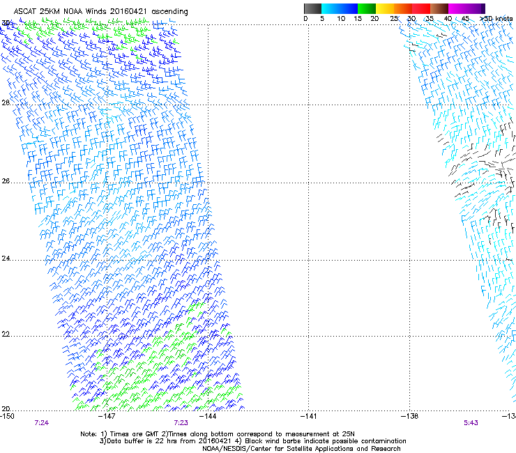This screenshot has width=516, height=453.
Task: Click the longitude label -144
Action: click(208, 416)
